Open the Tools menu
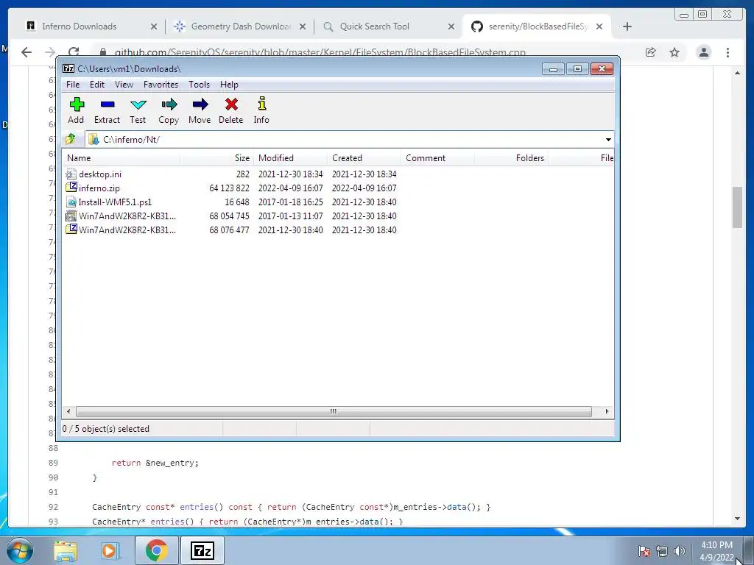 [x=199, y=85]
